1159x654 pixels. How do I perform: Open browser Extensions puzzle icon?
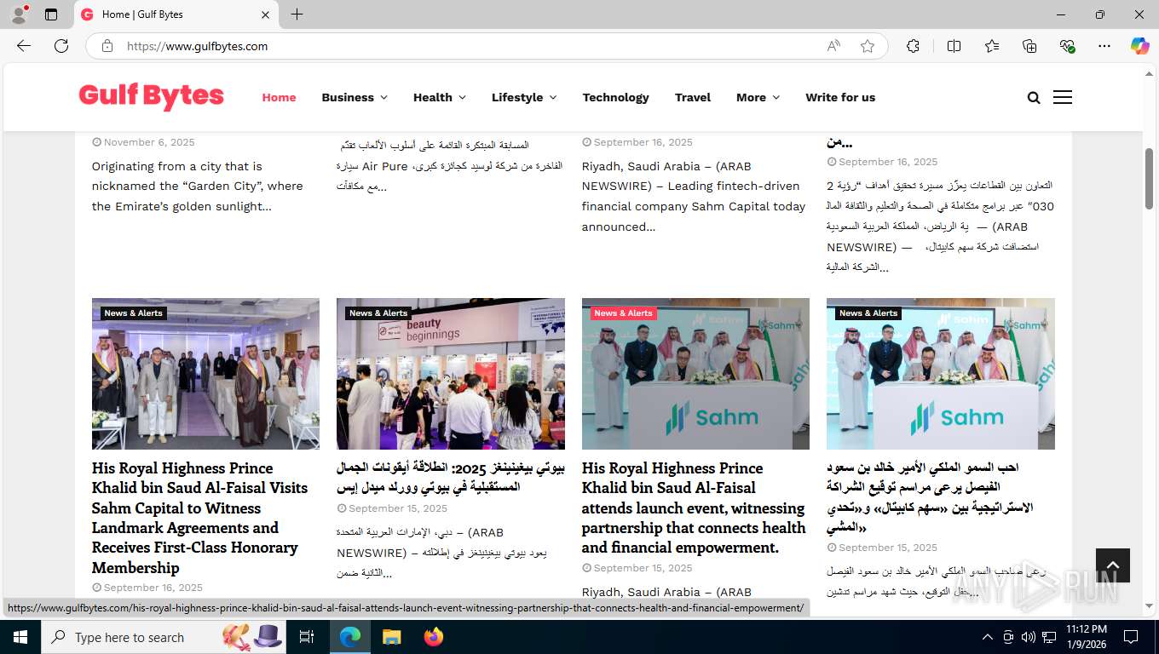tap(913, 46)
